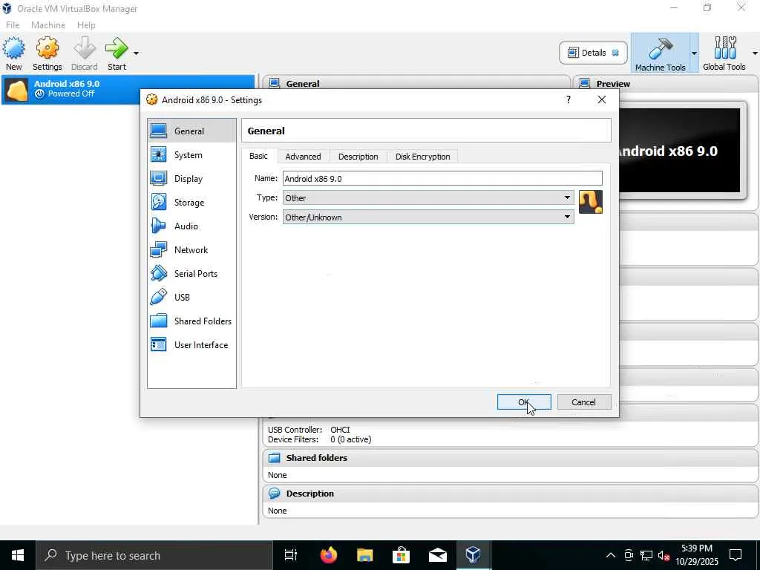This screenshot has width=760, height=570.
Task: Open the Machine menu
Action: click(48, 24)
